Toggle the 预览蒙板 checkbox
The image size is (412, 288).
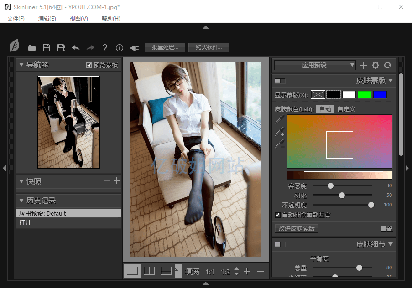point(89,65)
